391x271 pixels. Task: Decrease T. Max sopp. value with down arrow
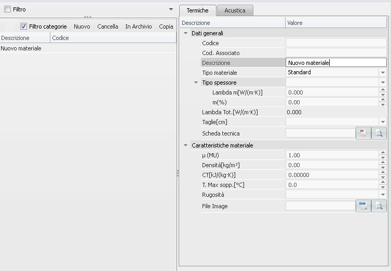pos(383,187)
